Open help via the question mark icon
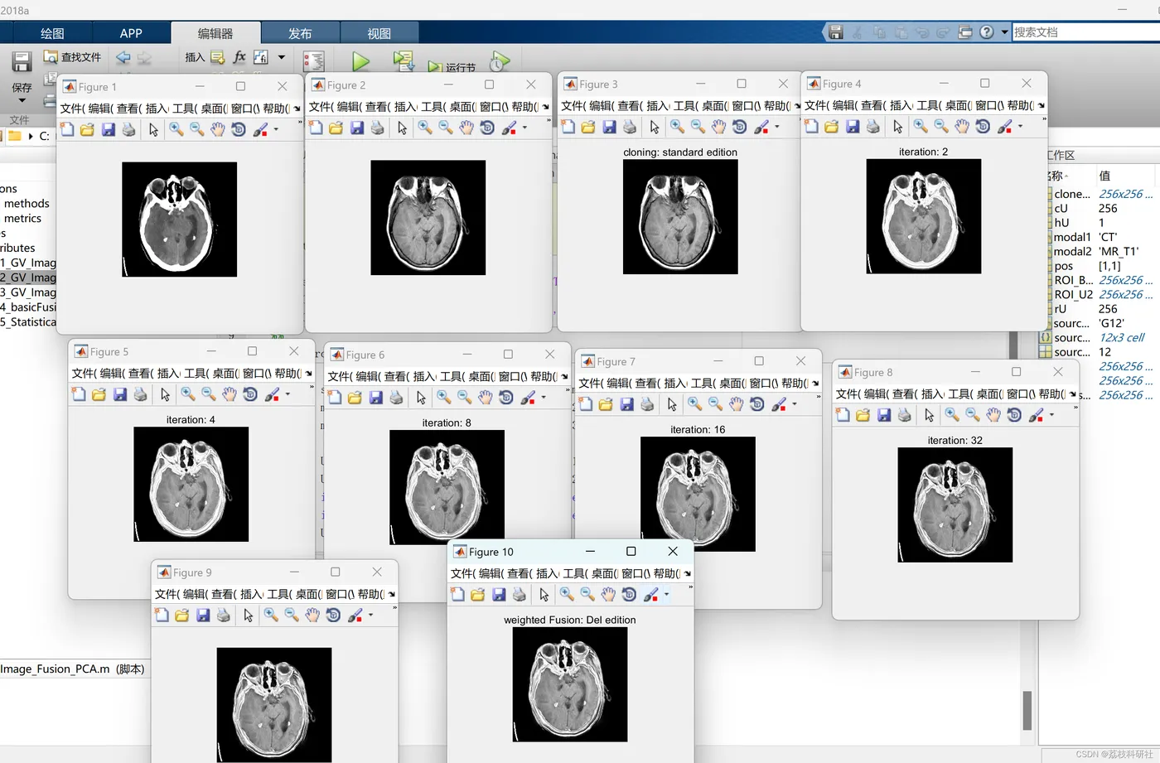Image resolution: width=1160 pixels, height=763 pixels. point(986,32)
